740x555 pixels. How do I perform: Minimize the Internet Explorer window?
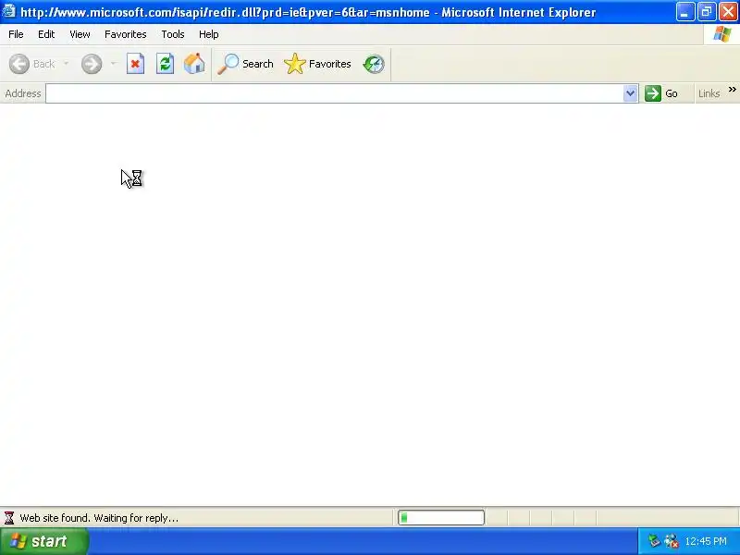pos(684,12)
